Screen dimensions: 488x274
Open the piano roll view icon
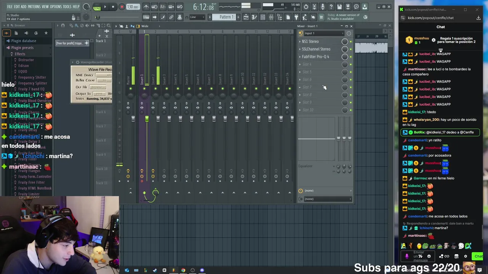click(254, 17)
